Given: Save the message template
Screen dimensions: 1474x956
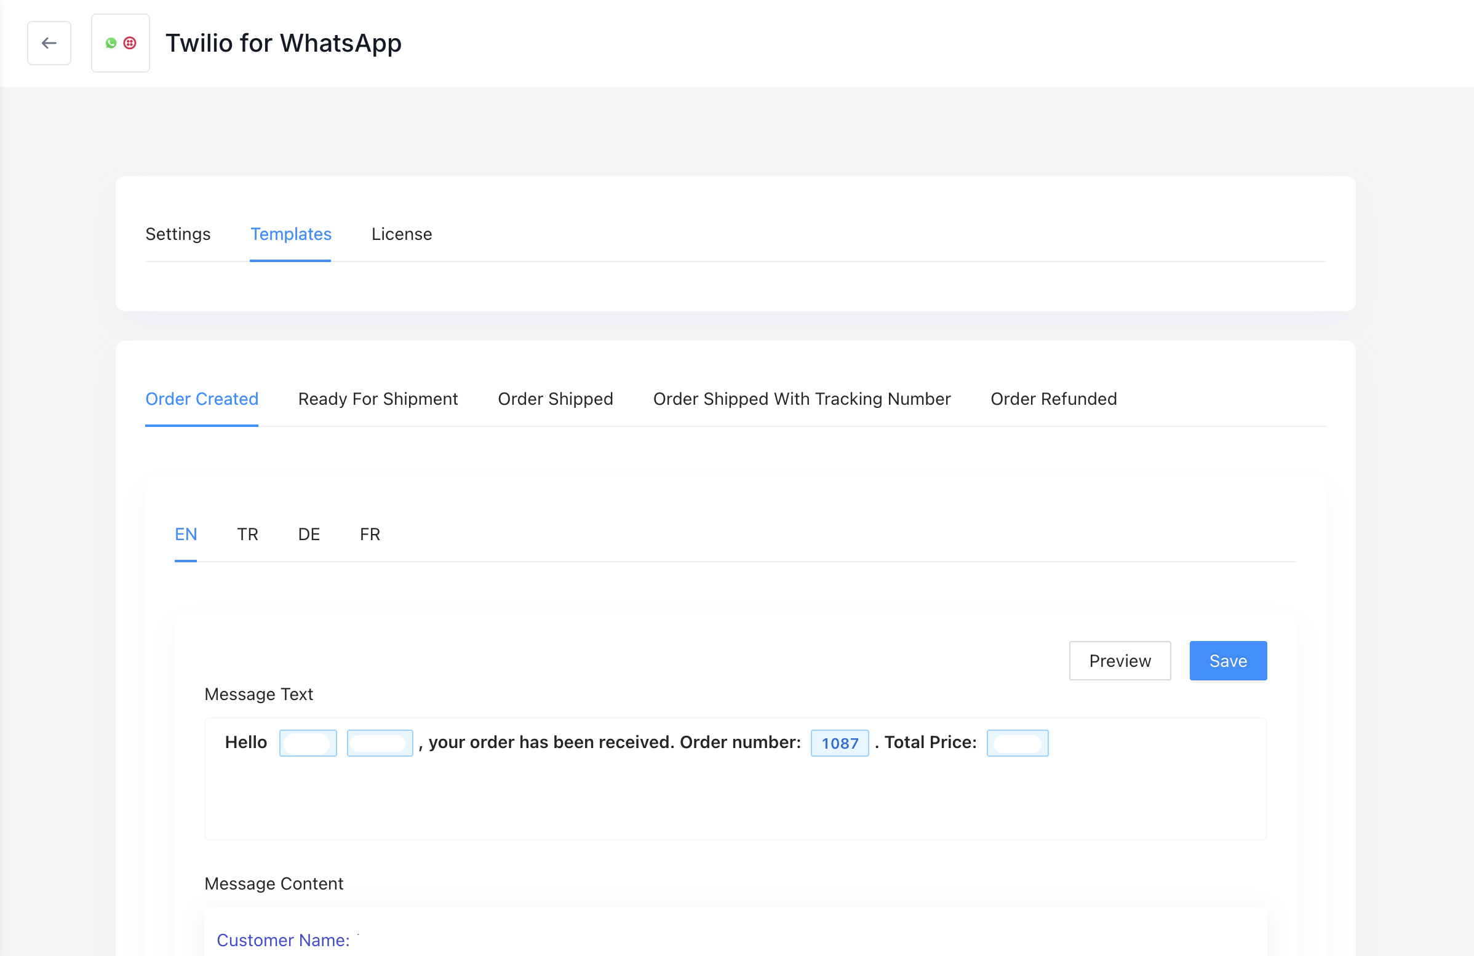Looking at the screenshot, I should point(1227,661).
